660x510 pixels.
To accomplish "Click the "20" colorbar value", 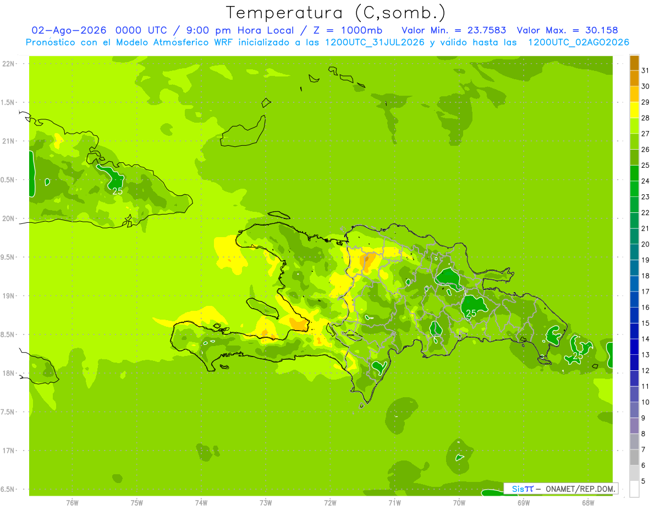I will (x=646, y=244).
